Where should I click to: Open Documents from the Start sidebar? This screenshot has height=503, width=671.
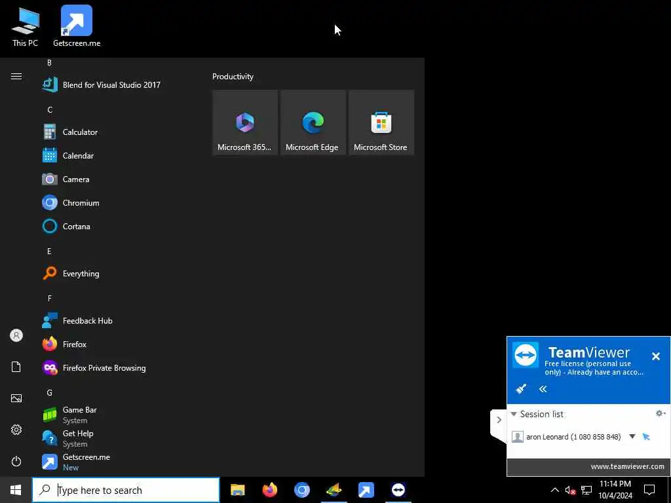[16, 367]
